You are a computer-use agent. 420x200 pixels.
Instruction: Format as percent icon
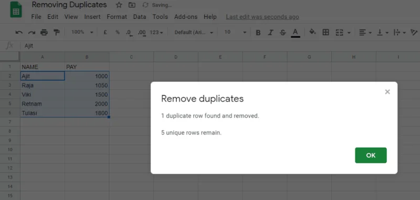tap(117, 32)
